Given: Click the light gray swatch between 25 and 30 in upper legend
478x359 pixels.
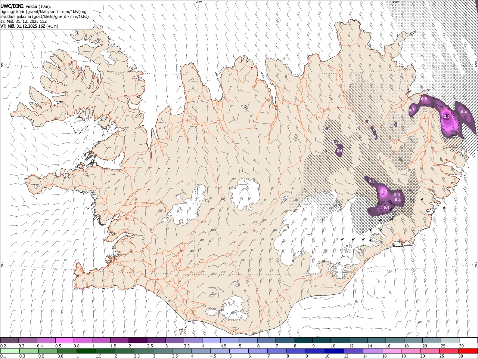Looking at the screenshot, I should coord(450,341).
